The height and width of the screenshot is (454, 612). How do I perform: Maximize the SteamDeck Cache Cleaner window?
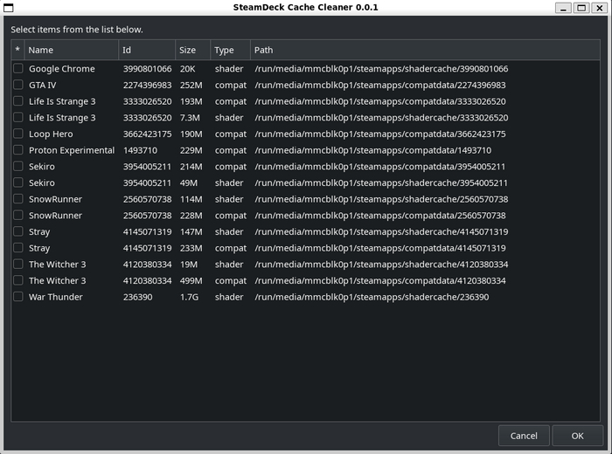tap(581, 7)
